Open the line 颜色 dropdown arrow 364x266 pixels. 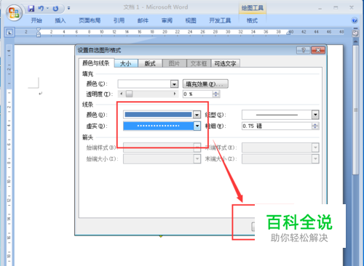[197, 115]
